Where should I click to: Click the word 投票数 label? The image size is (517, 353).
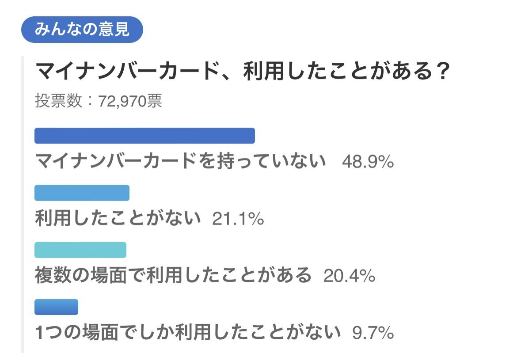pyautogui.click(x=58, y=101)
